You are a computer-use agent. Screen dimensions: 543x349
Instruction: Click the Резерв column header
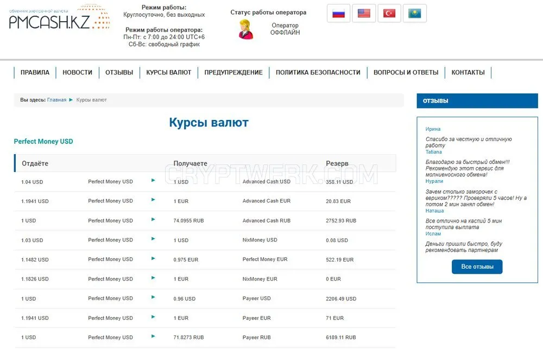337,163
